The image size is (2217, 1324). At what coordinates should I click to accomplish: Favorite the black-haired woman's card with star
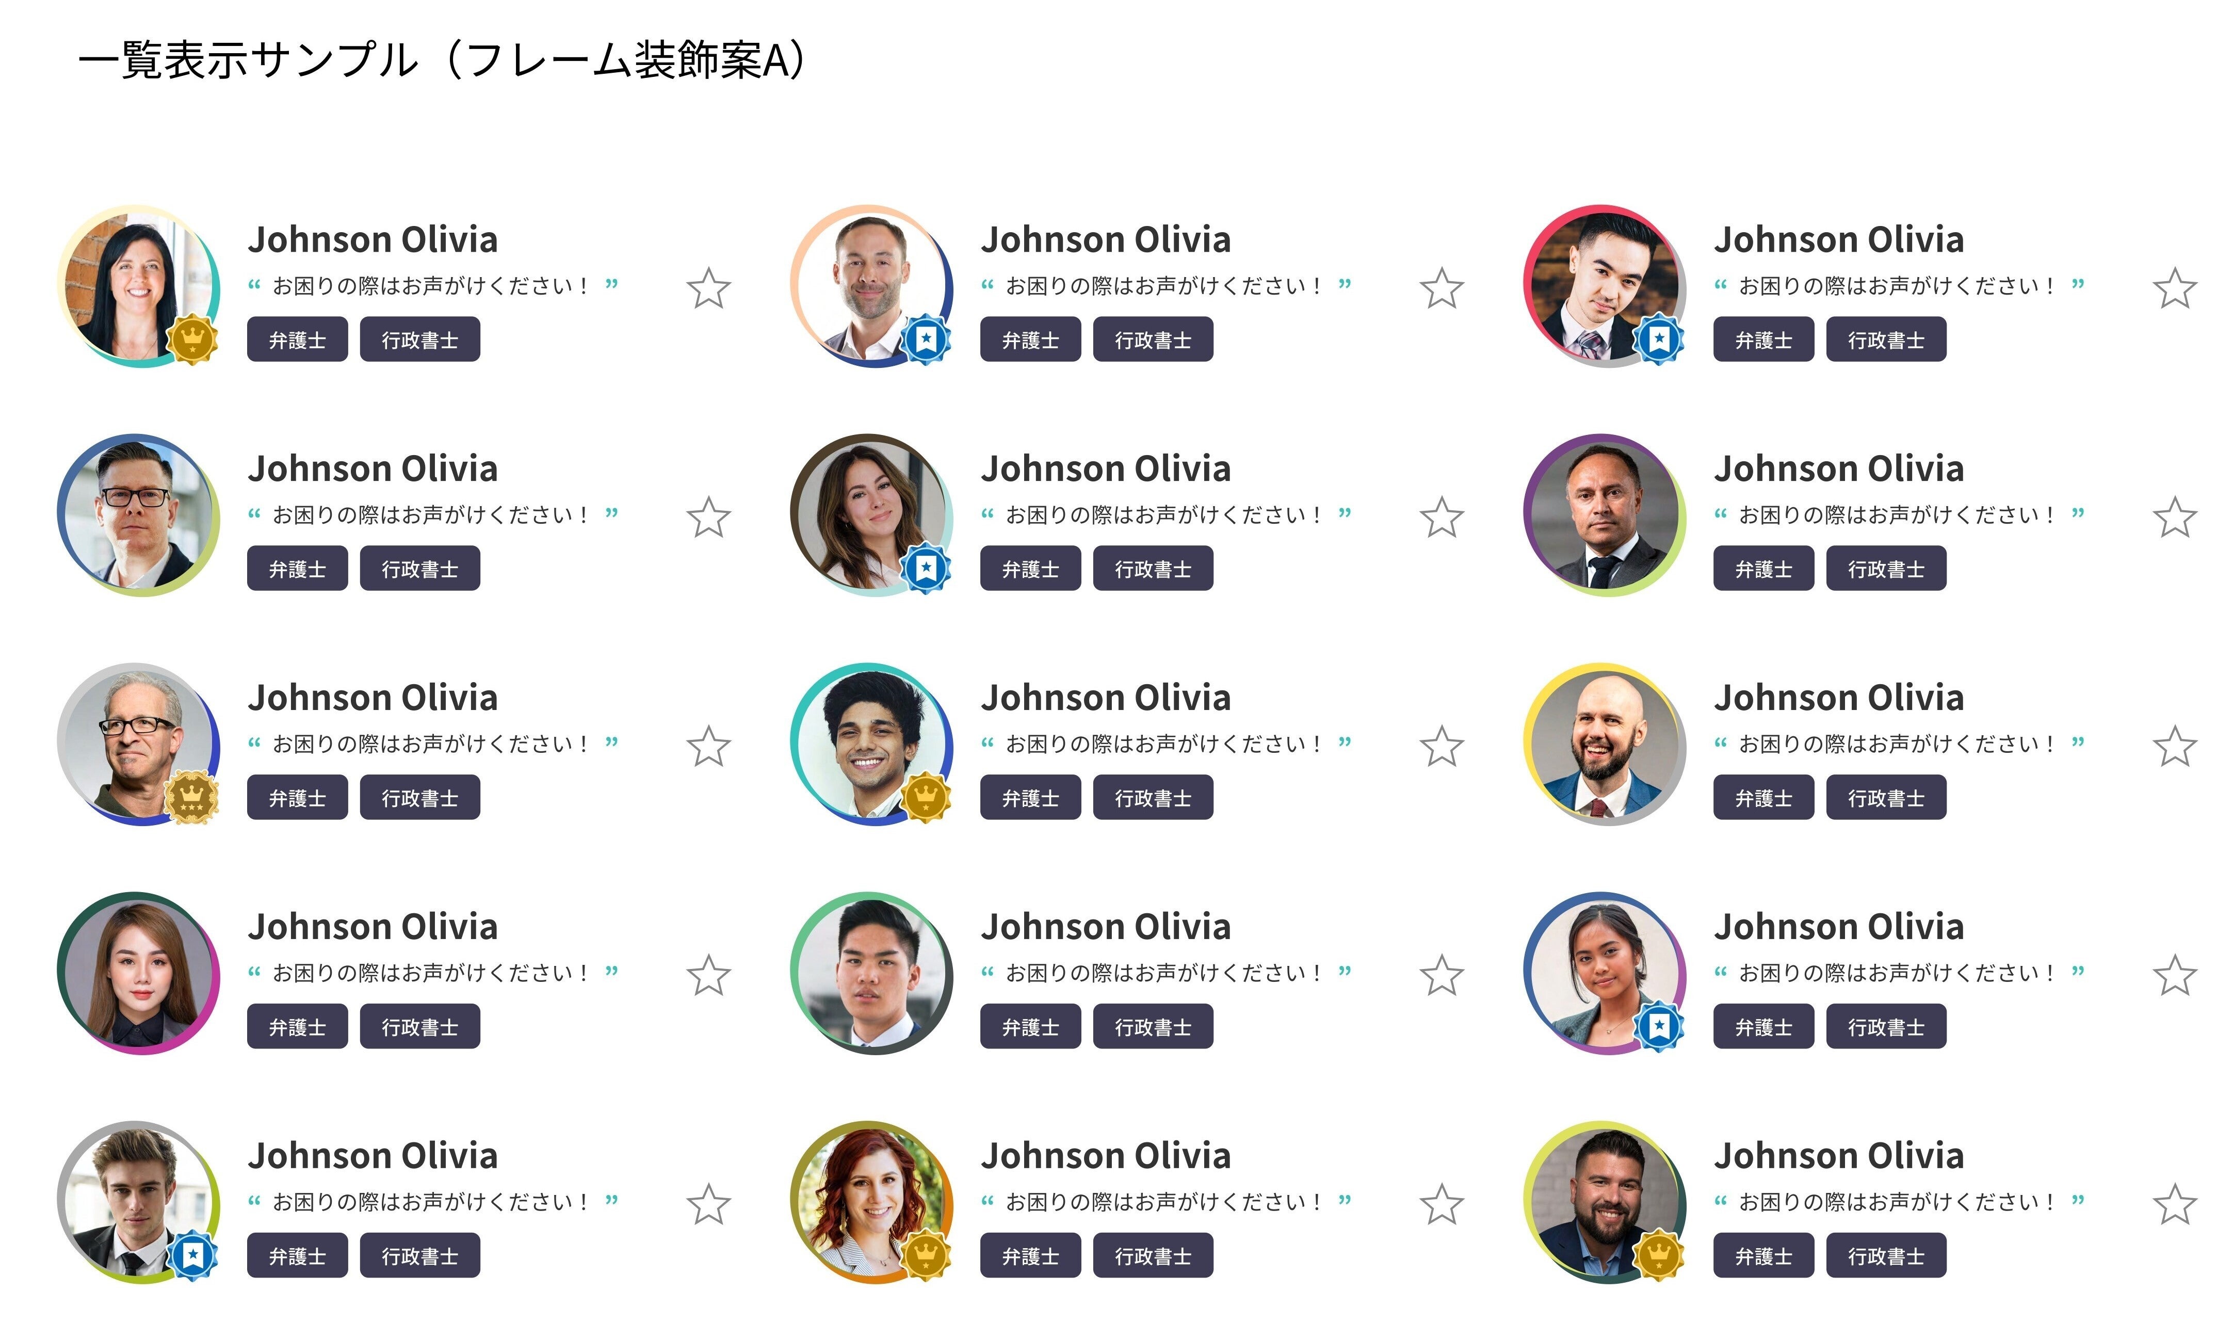coord(708,288)
